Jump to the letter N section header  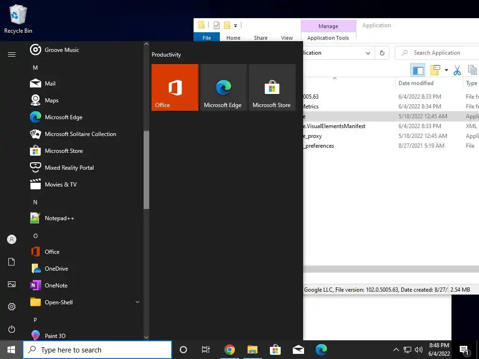tap(35, 202)
